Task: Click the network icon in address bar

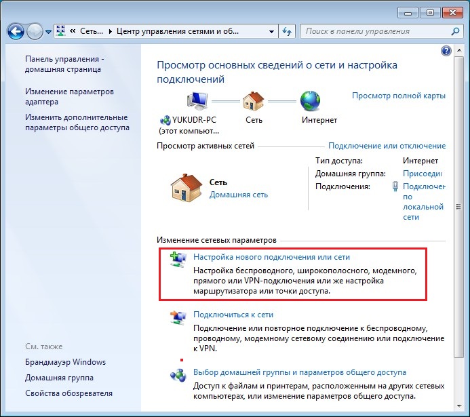Action: (x=61, y=31)
